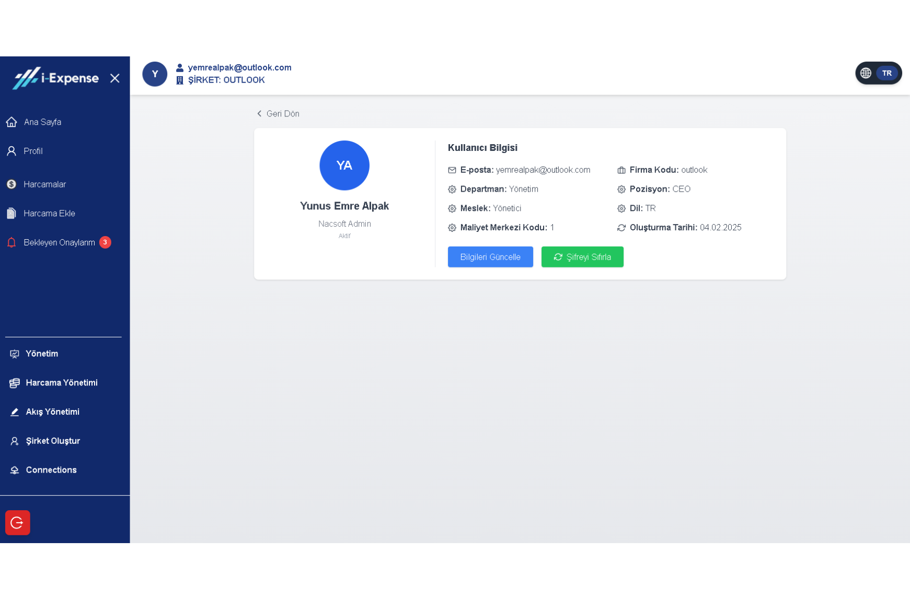The height and width of the screenshot is (599, 910).
Task: Expand the Harcama Yönetimi section
Action: pyautogui.click(x=61, y=383)
